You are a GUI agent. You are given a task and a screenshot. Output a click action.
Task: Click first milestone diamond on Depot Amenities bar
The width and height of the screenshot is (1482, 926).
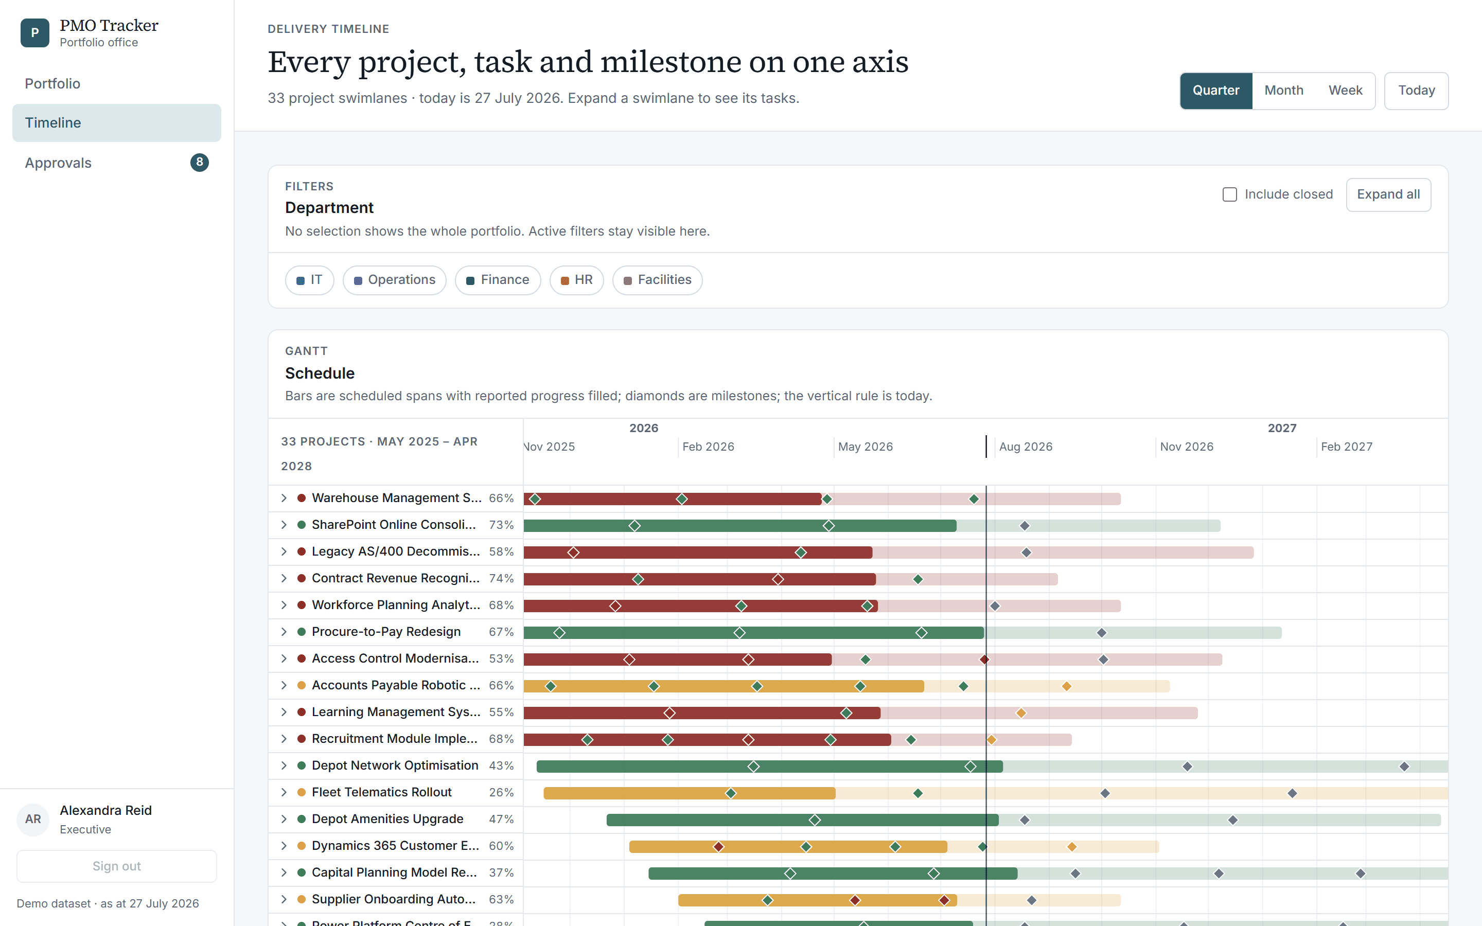tap(815, 820)
